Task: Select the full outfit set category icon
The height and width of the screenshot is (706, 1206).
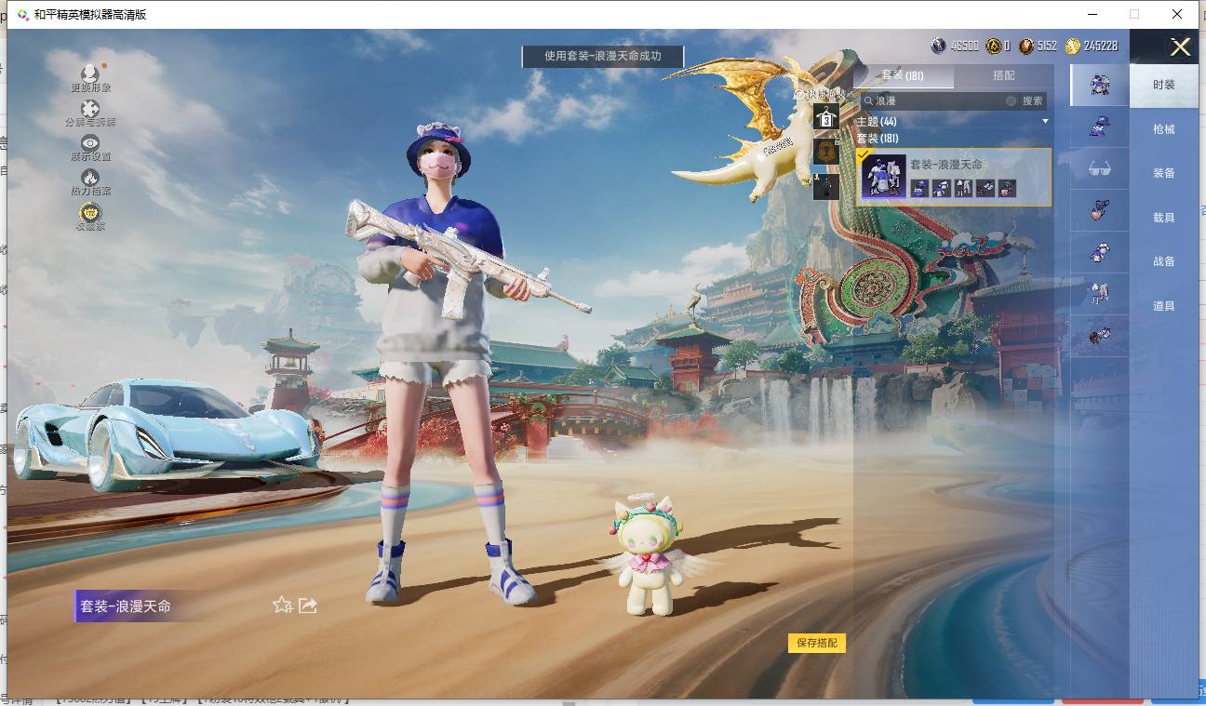Action: pyautogui.click(x=1100, y=85)
